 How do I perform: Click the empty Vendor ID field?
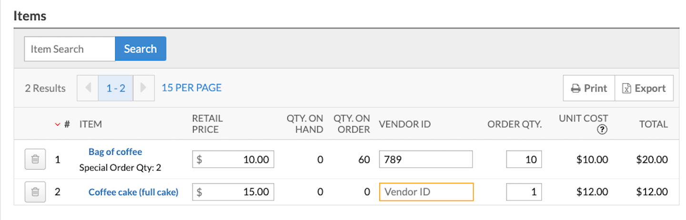coord(426,192)
